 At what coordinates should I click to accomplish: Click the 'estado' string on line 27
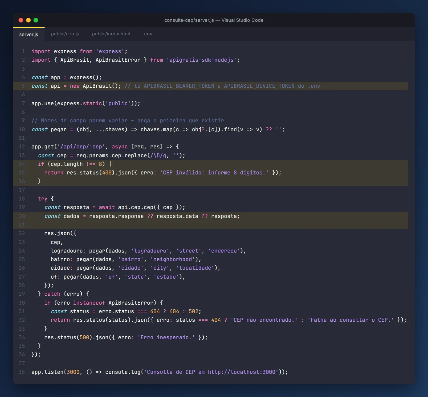[x=166, y=277]
